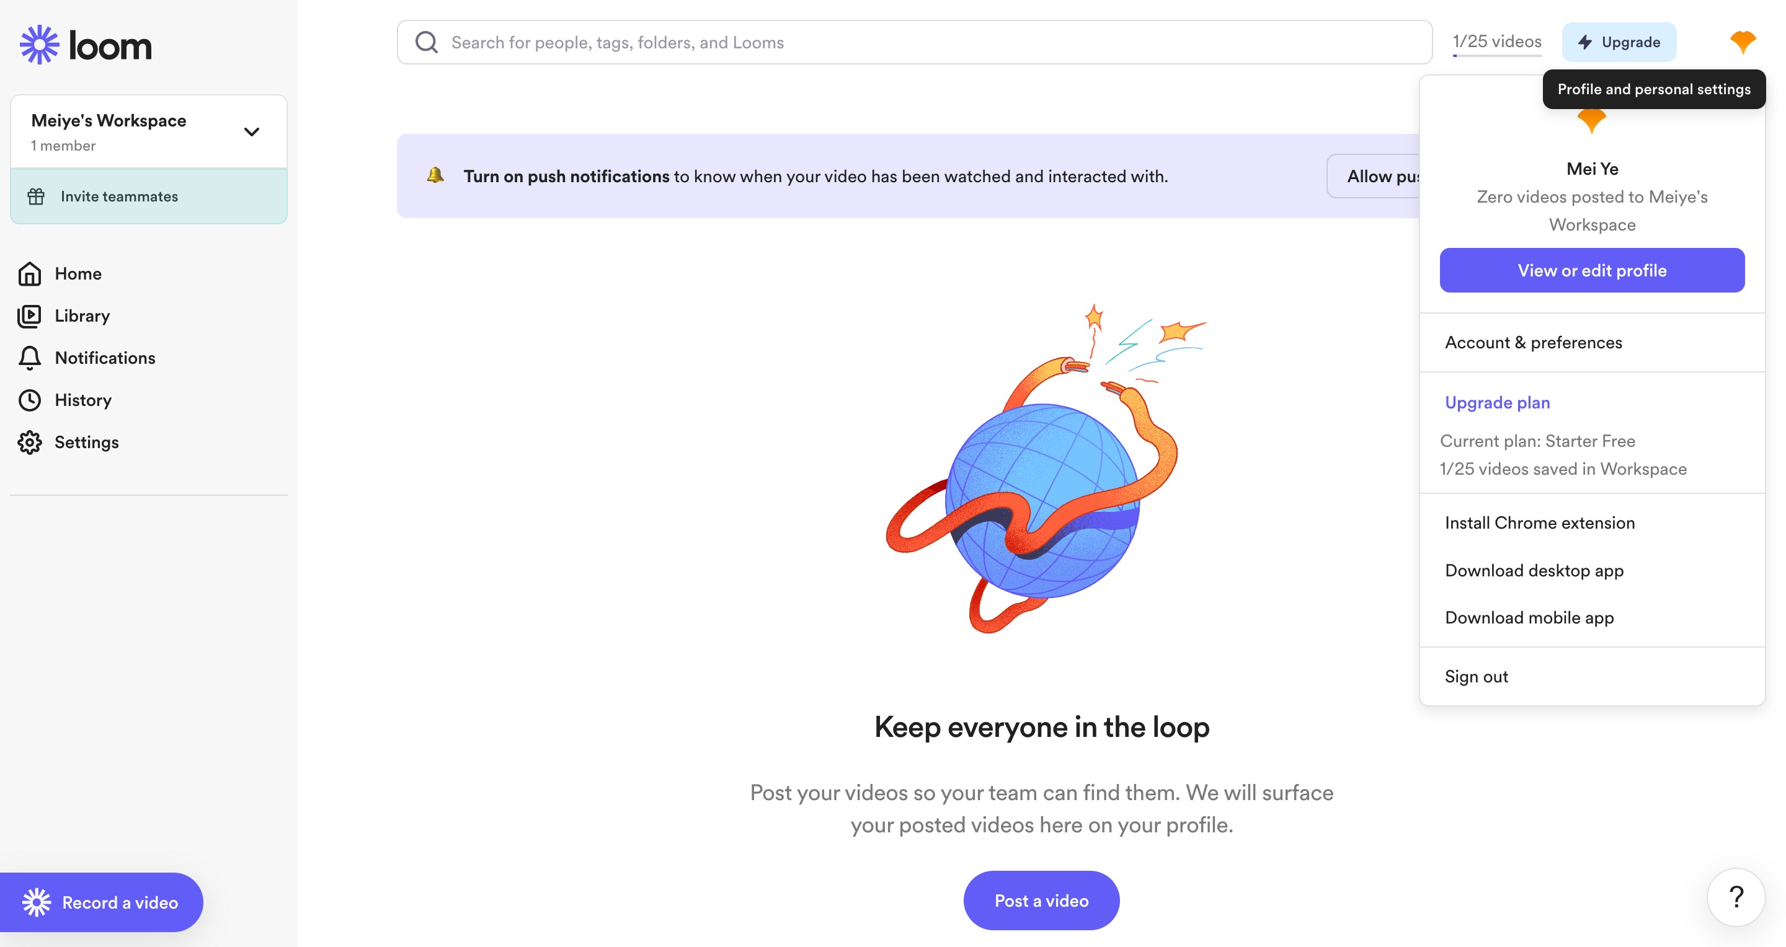Viewport: 1786px width, 947px height.
Task: Open History clock item
Action: click(x=64, y=400)
